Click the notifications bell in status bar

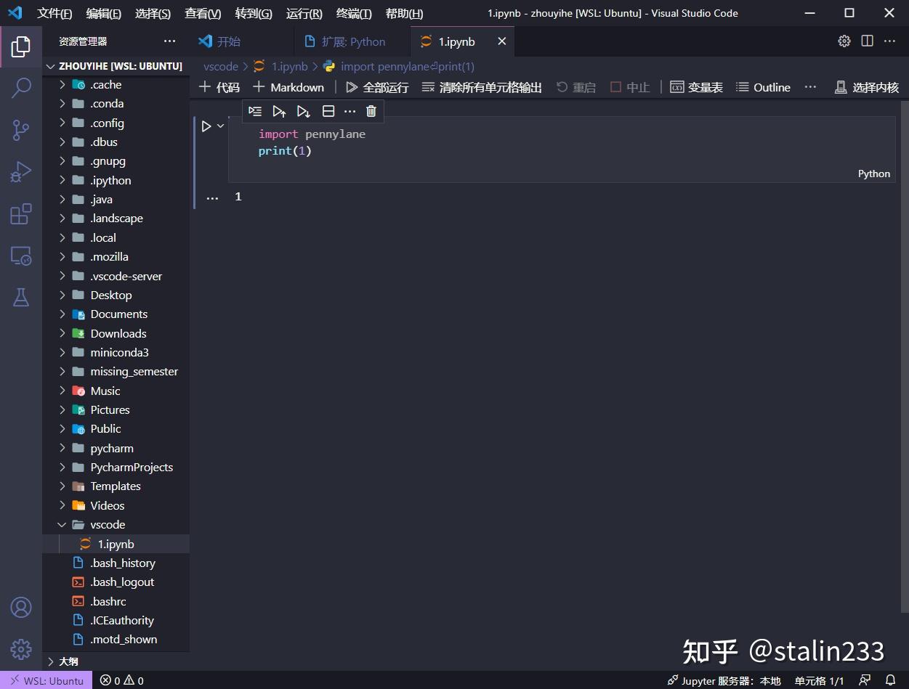coord(892,680)
